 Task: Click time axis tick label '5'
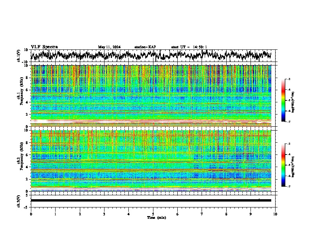[x=153, y=214]
